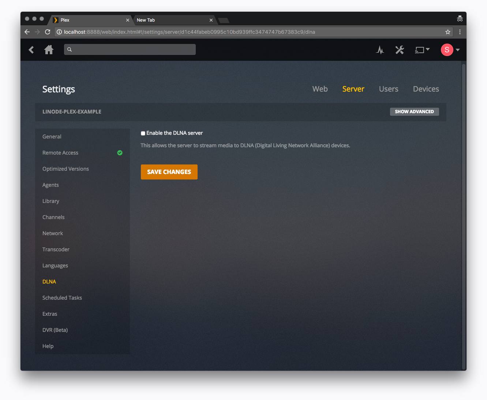Open the Plex activity monitor icon

pos(380,50)
